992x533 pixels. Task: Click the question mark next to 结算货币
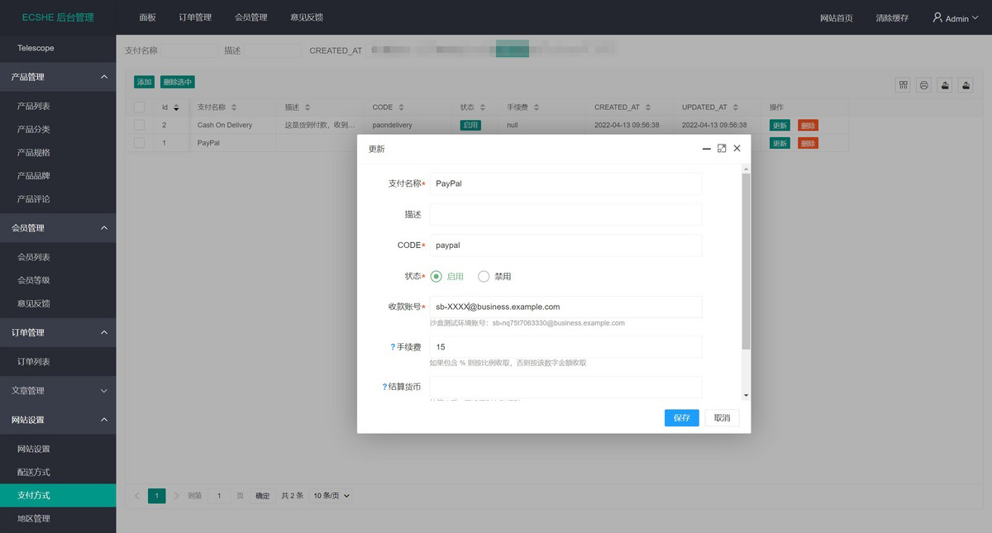(x=384, y=387)
